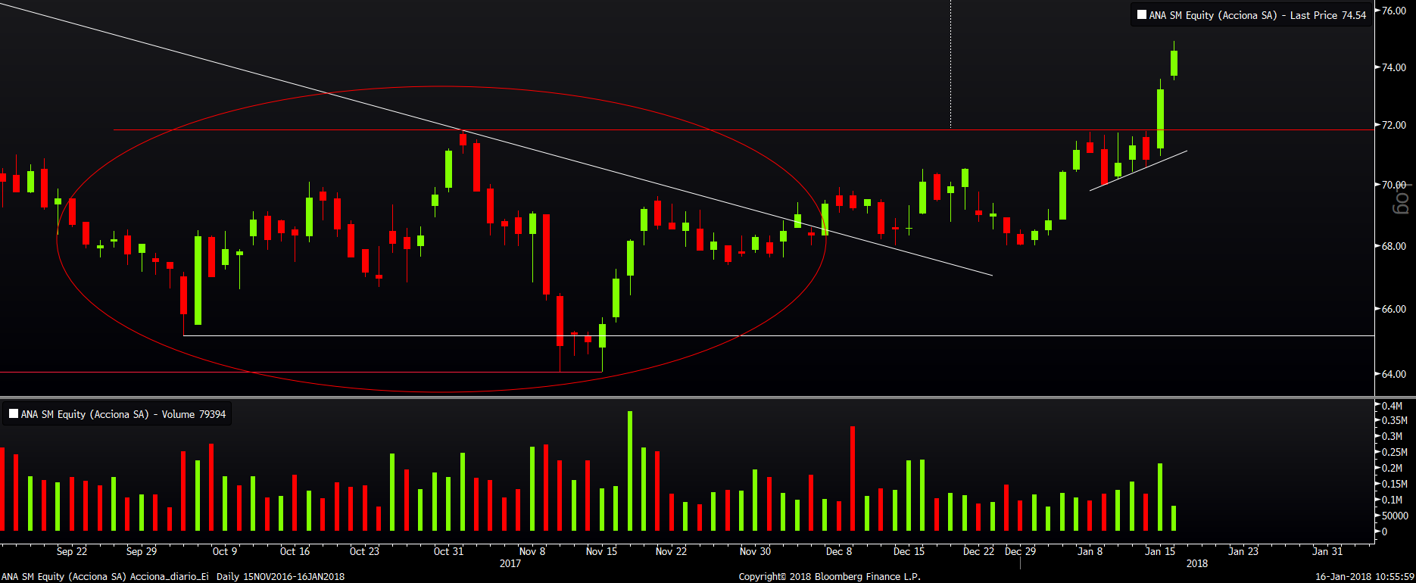Select the Sep 22 date label

(72, 551)
